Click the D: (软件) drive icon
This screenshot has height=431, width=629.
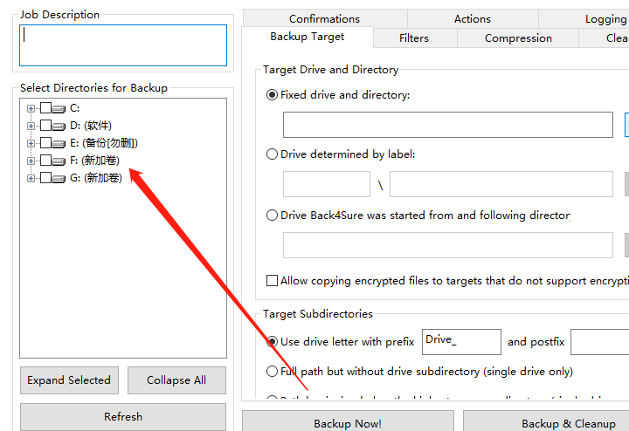59,127
